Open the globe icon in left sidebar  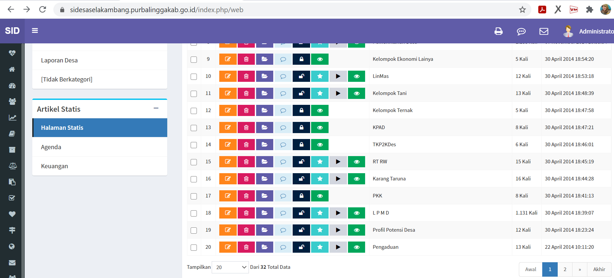[12, 246]
